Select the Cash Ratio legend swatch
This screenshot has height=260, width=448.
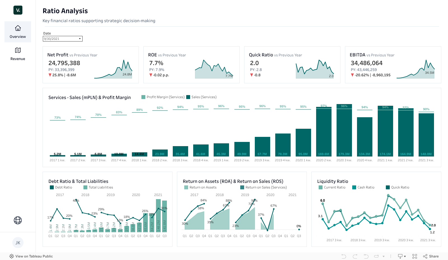[x=354, y=187]
